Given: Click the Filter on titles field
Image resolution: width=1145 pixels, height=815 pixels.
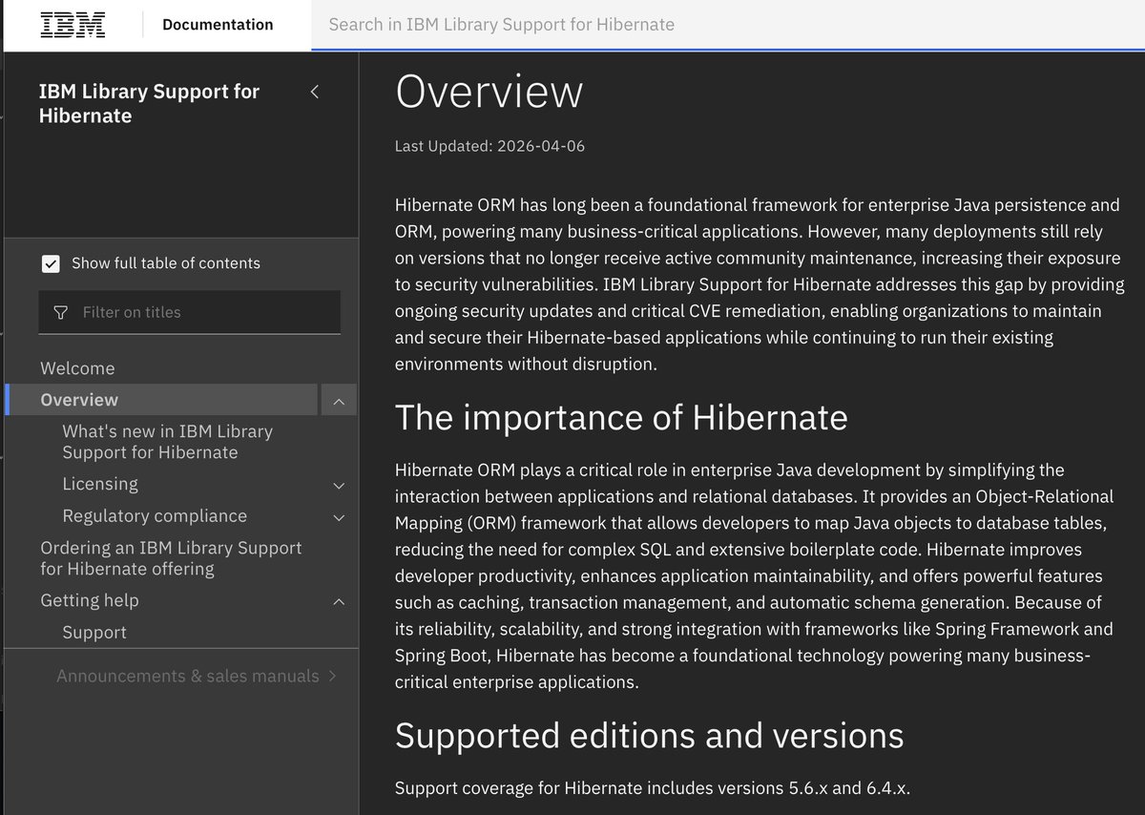Looking at the screenshot, I should (x=189, y=312).
